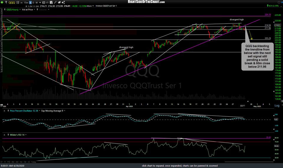Viewport: 283px width, 168px height.
Task: Click the QQQ ticker symbol field
Action: (12, 3)
